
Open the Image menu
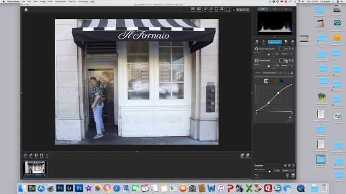point(43,1)
